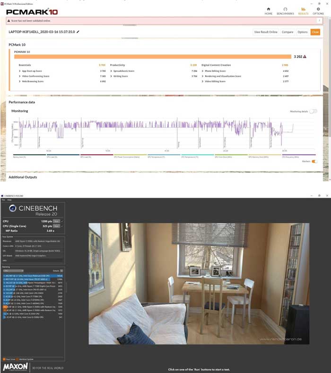Select the Intel Xeon Platinum ranking entry

(33, 276)
